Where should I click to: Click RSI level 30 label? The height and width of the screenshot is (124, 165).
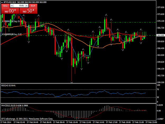pos(158,97)
